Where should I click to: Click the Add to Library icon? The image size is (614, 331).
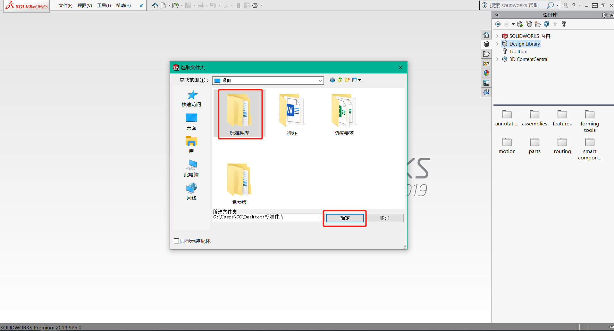[520, 24]
